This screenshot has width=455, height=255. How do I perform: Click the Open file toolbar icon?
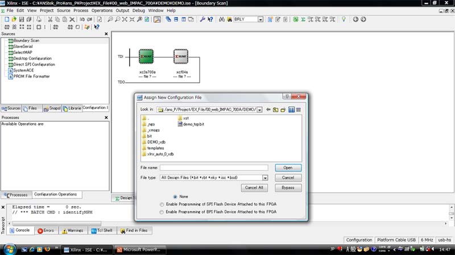tap(14, 19)
